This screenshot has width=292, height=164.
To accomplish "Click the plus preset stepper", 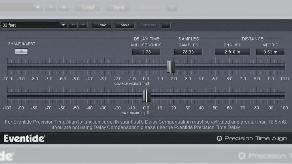I will tap(83, 25).
